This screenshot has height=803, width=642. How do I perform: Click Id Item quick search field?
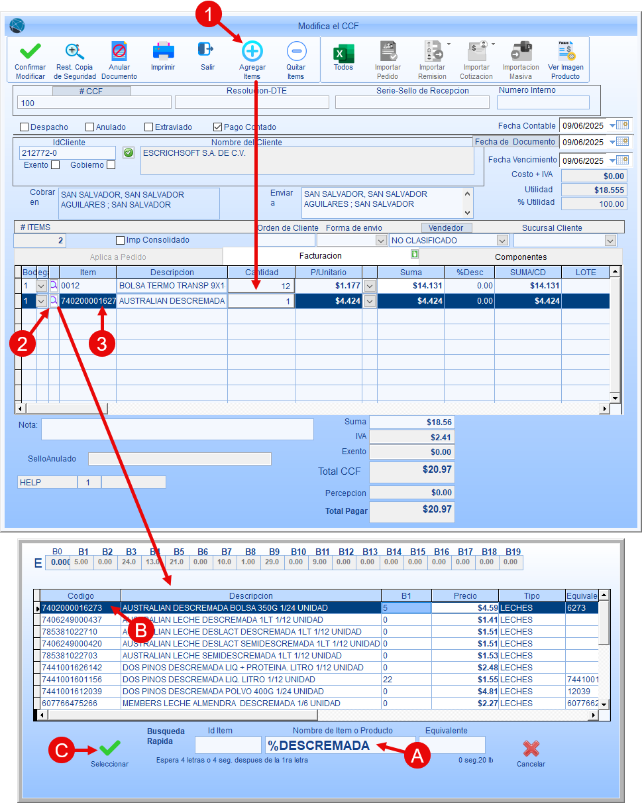coord(228,745)
